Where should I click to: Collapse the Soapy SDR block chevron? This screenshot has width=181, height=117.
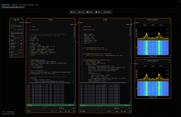[22, 19]
